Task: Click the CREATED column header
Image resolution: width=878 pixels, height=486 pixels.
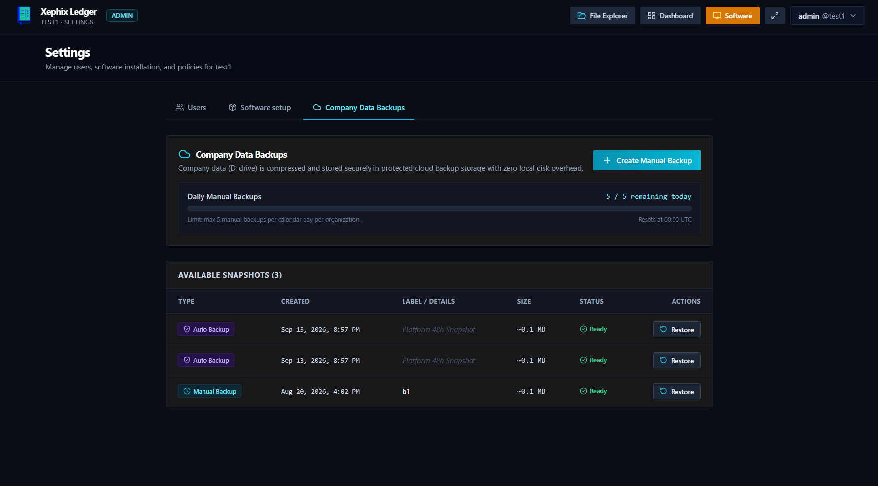Action: tap(295, 301)
